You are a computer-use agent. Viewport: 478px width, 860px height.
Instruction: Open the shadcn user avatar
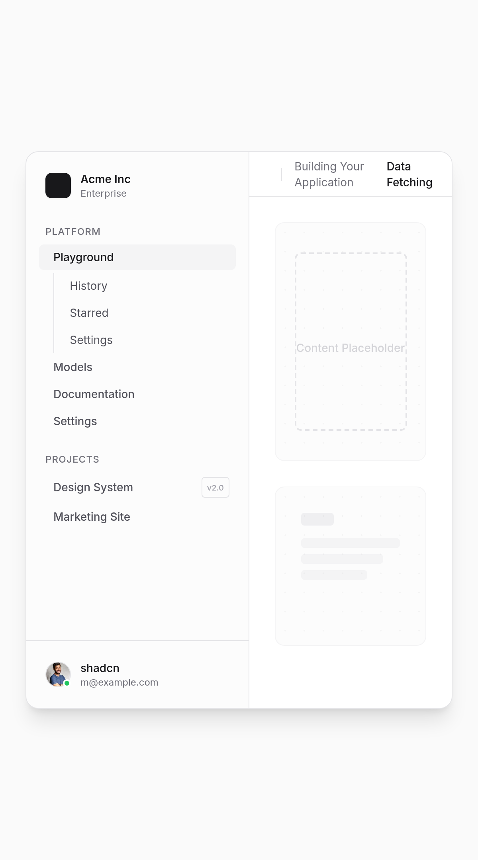click(58, 674)
